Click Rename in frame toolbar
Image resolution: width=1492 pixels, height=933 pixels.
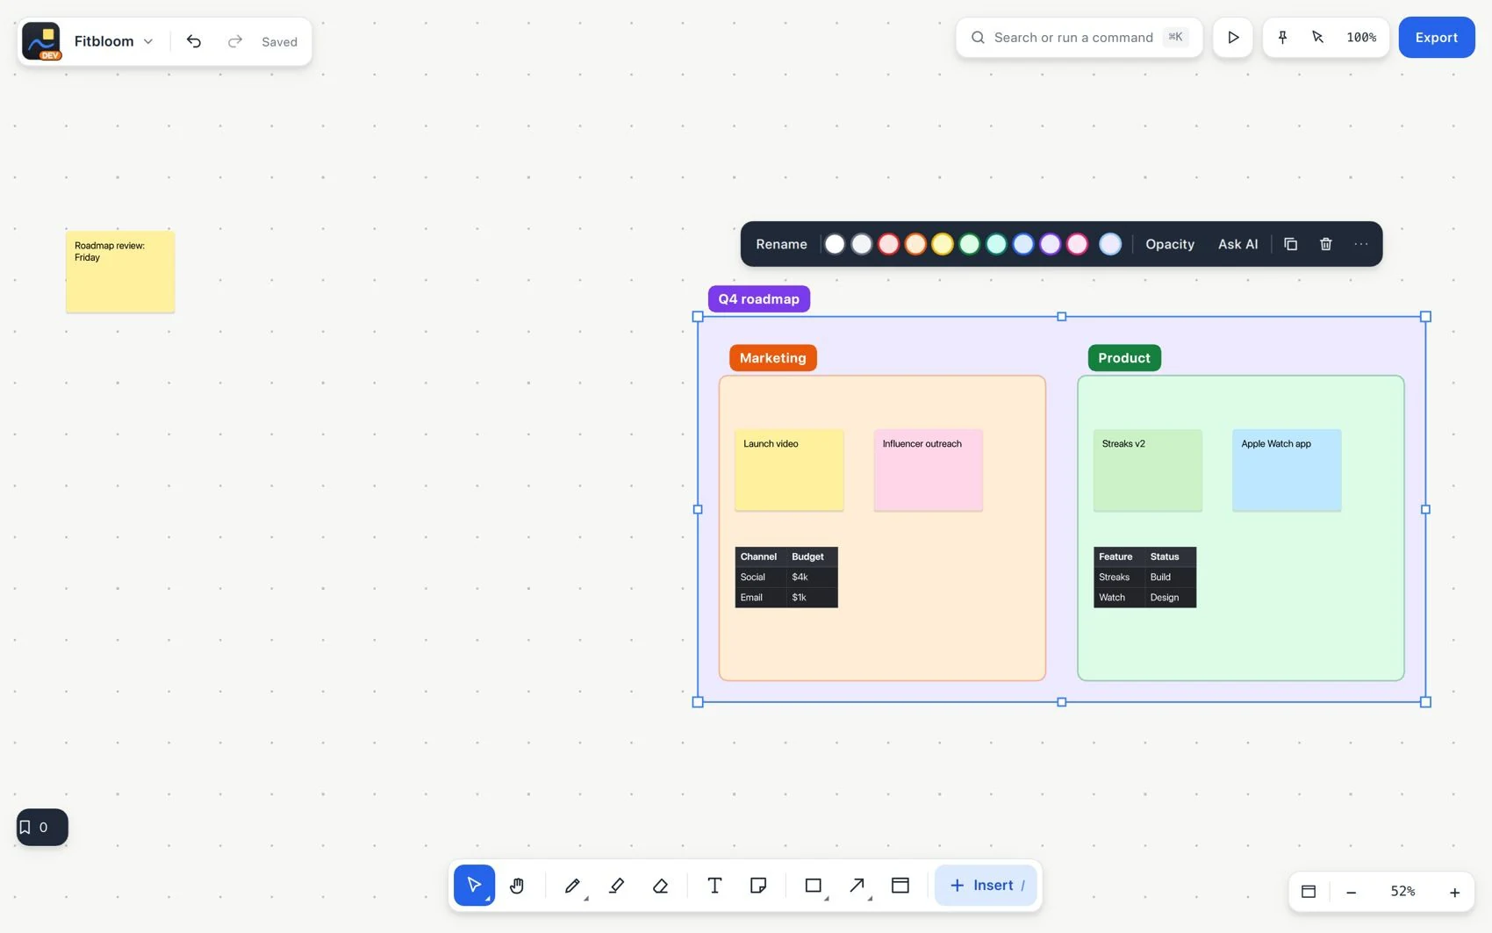(x=781, y=244)
